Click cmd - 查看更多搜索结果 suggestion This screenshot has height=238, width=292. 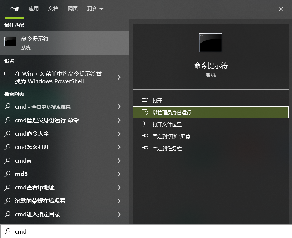point(64,106)
